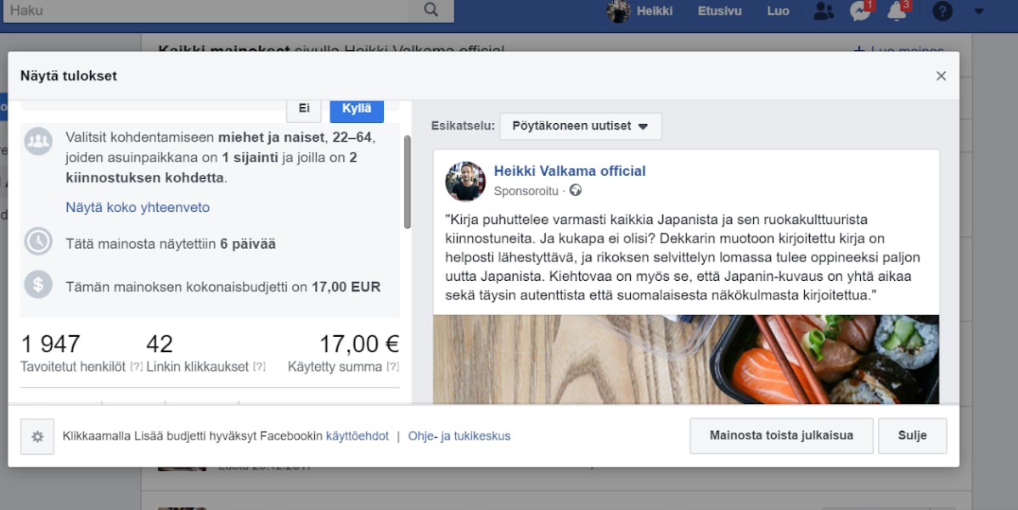Image resolution: width=1018 pixels, height=510 pixels.
Task: Click the Esikatselu label
Action: click(463, 126)
